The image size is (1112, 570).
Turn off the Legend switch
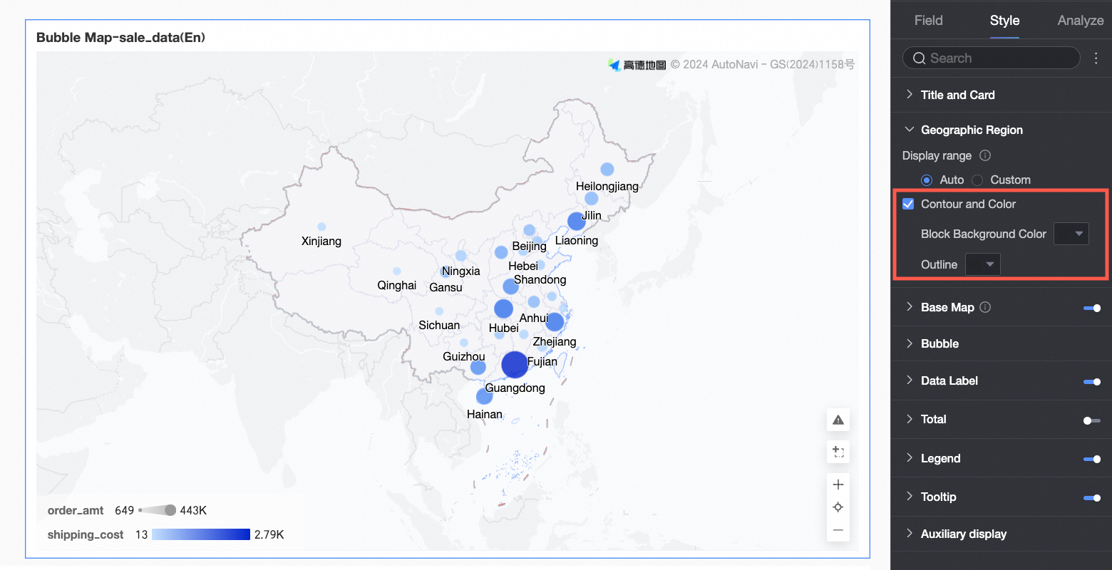point(1092,459)
